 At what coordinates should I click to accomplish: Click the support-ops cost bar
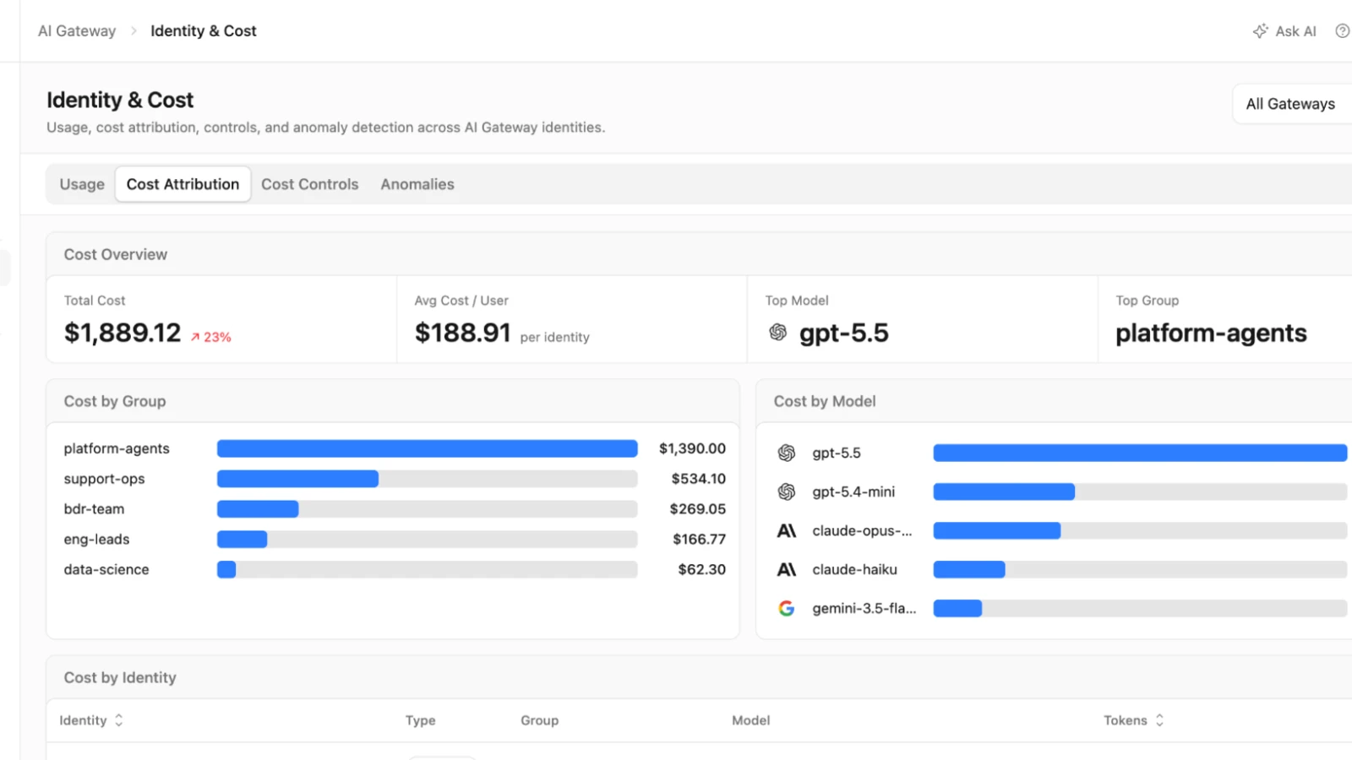click(427, 479)
